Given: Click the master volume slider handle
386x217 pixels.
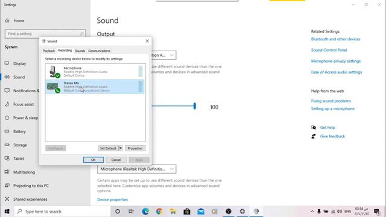Looking at the screenshot, I should pos(195,106).
